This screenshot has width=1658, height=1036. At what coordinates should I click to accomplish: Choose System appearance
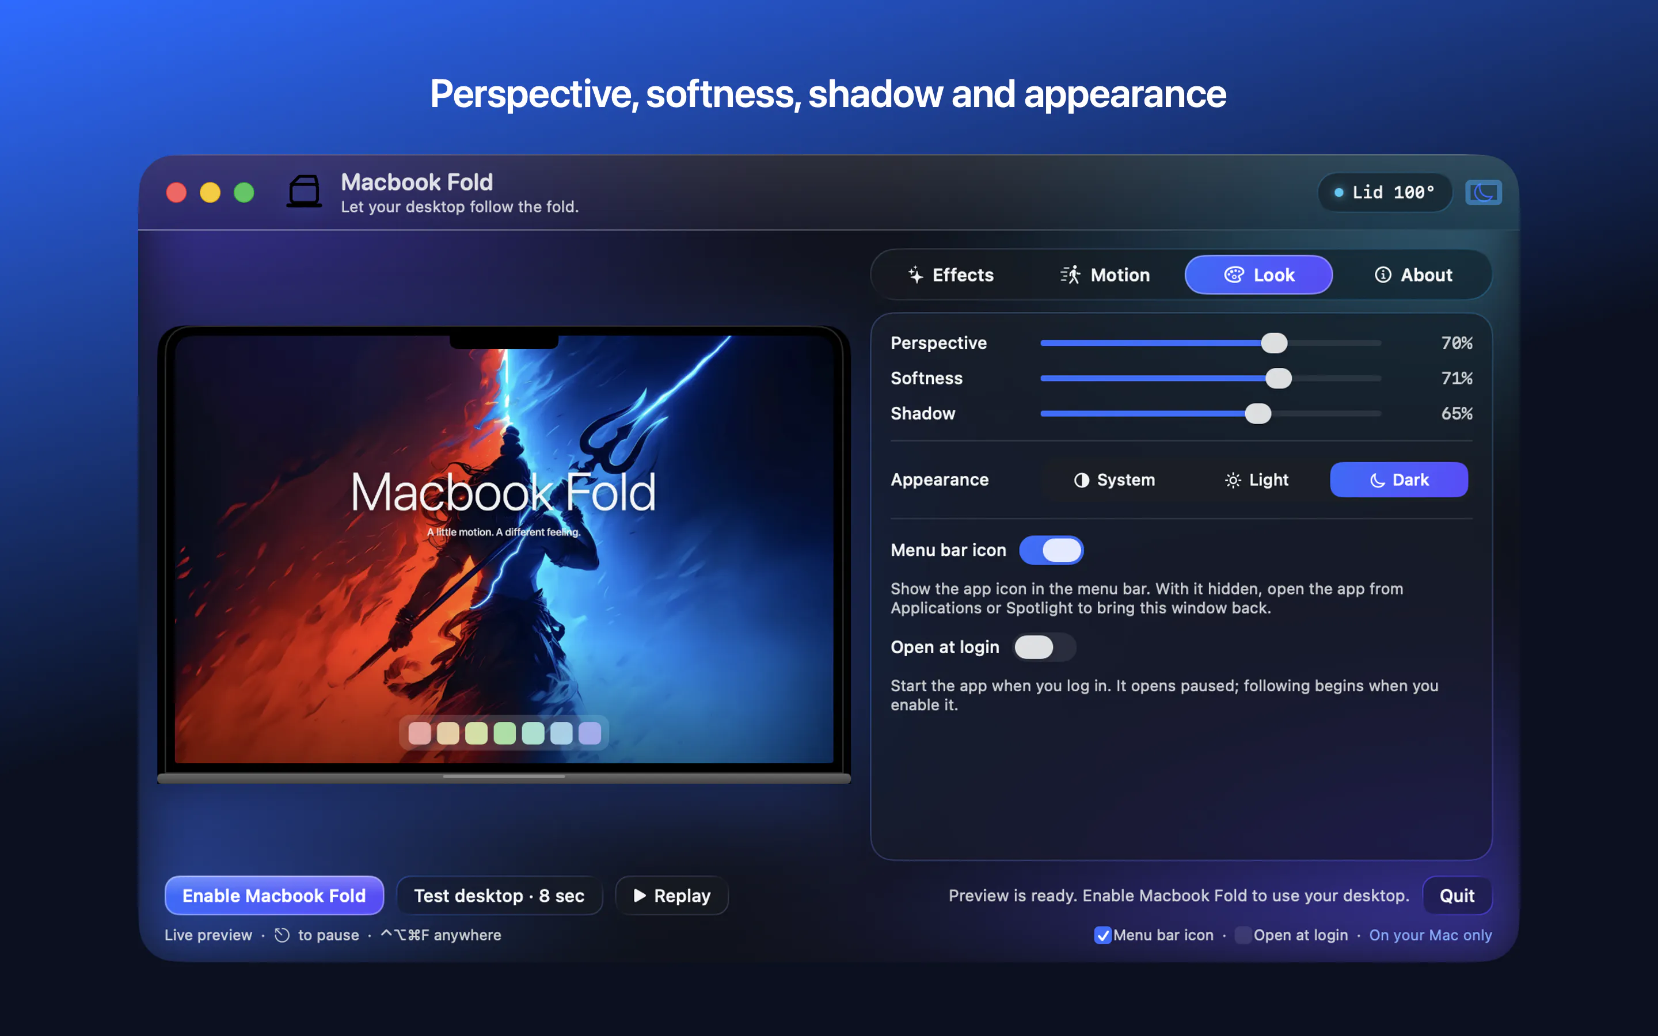click(1114, 479)
